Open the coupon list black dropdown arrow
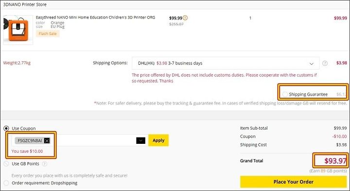 click(x=140, y=140)
